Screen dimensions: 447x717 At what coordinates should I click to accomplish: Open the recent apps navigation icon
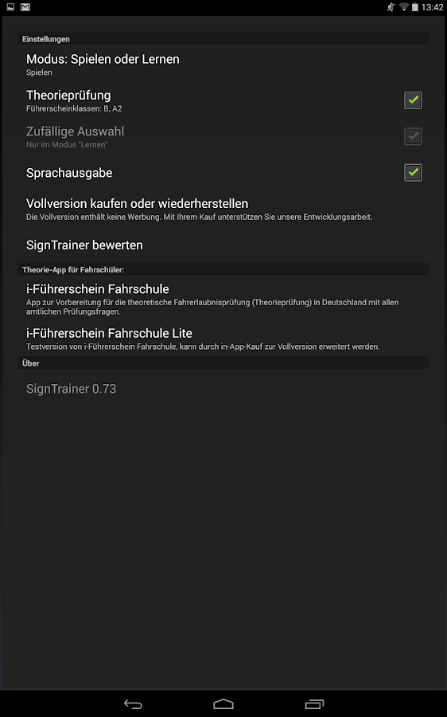(x=314, y=704)
